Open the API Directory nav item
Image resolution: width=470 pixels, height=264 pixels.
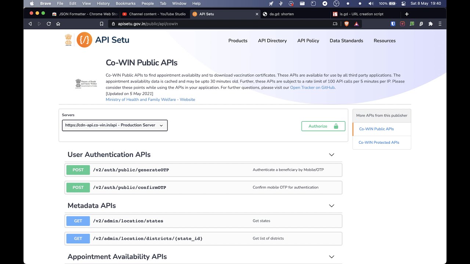tap(272, 41)
